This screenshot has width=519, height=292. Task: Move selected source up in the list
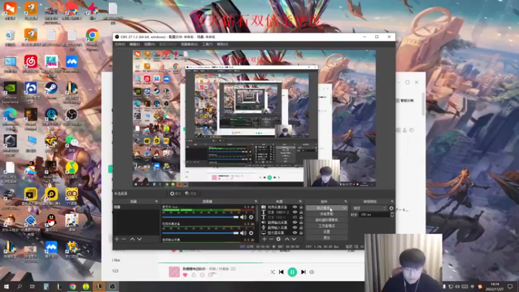pos(287,239)
